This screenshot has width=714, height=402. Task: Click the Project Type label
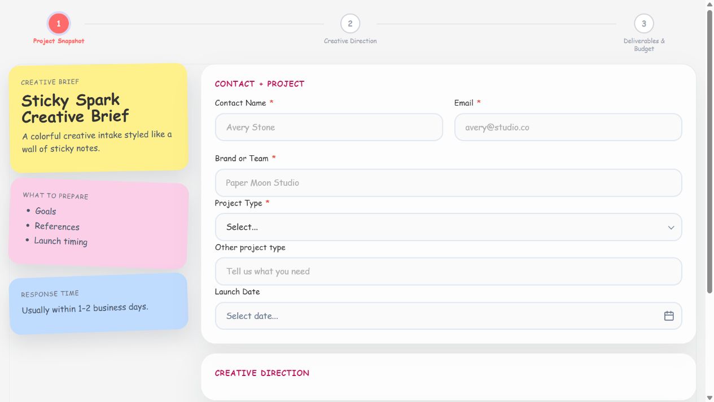pos(238,203)
